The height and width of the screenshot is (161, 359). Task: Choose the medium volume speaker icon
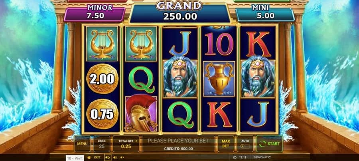(x=115, y=157)
